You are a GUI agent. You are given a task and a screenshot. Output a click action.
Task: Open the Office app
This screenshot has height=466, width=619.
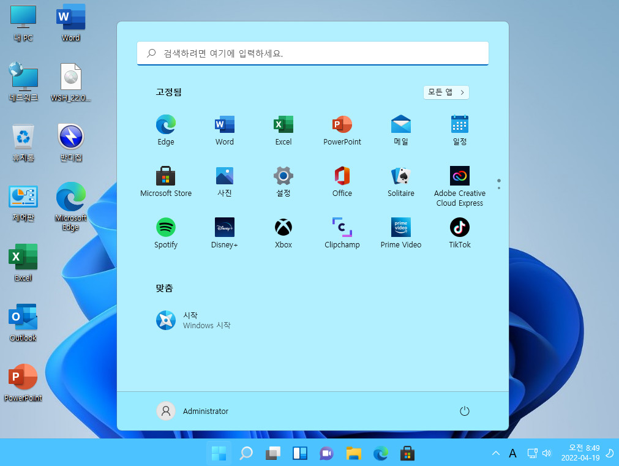342,182
